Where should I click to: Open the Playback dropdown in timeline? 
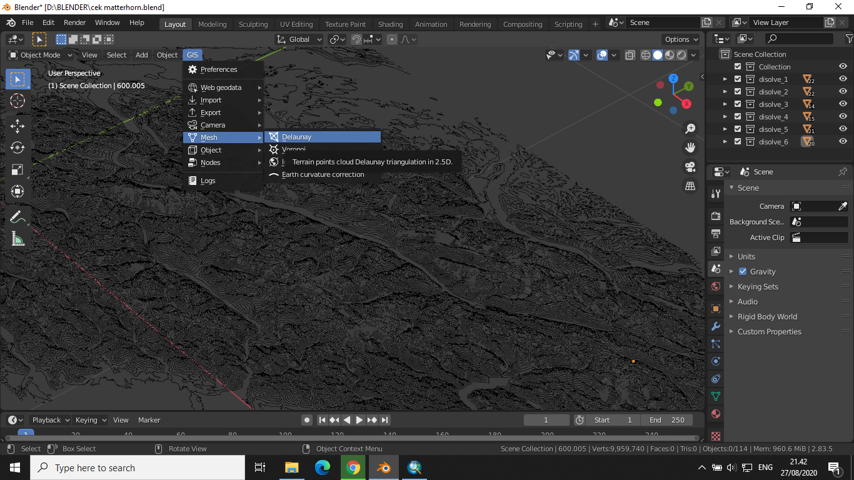51,420
